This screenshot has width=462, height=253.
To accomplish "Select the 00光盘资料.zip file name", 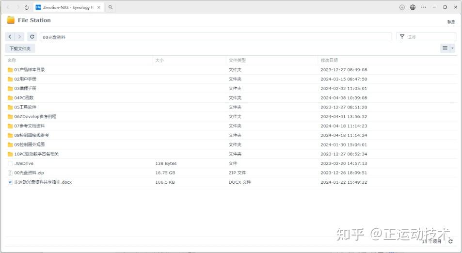I will coord(29,173).
